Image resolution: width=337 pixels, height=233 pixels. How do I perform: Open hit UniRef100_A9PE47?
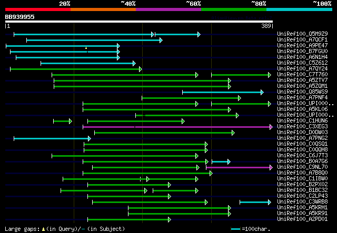pos(302,46)
